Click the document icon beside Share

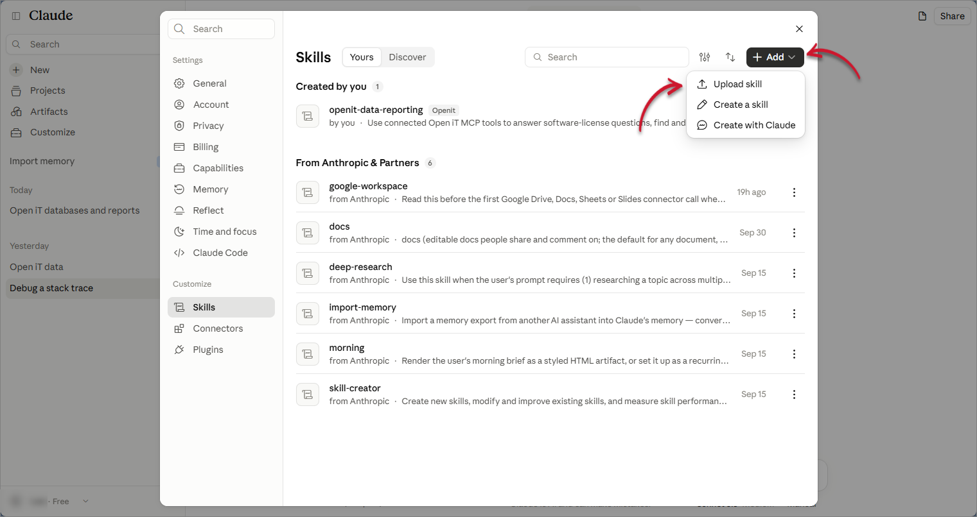pos(922,16)
